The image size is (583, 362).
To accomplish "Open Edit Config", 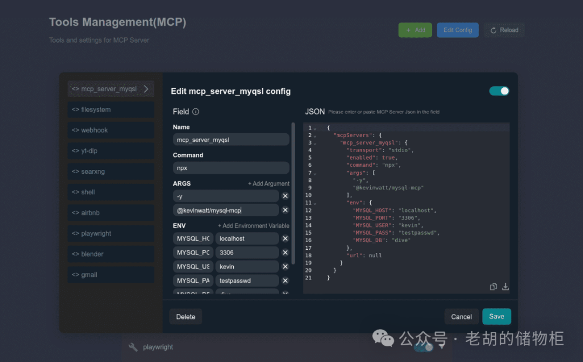I will 457,30.
